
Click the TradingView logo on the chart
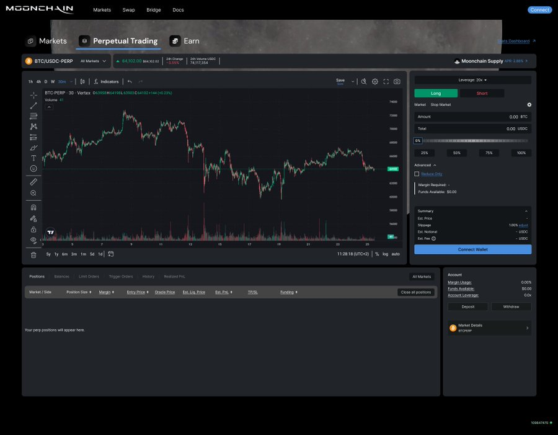[51, 232]
